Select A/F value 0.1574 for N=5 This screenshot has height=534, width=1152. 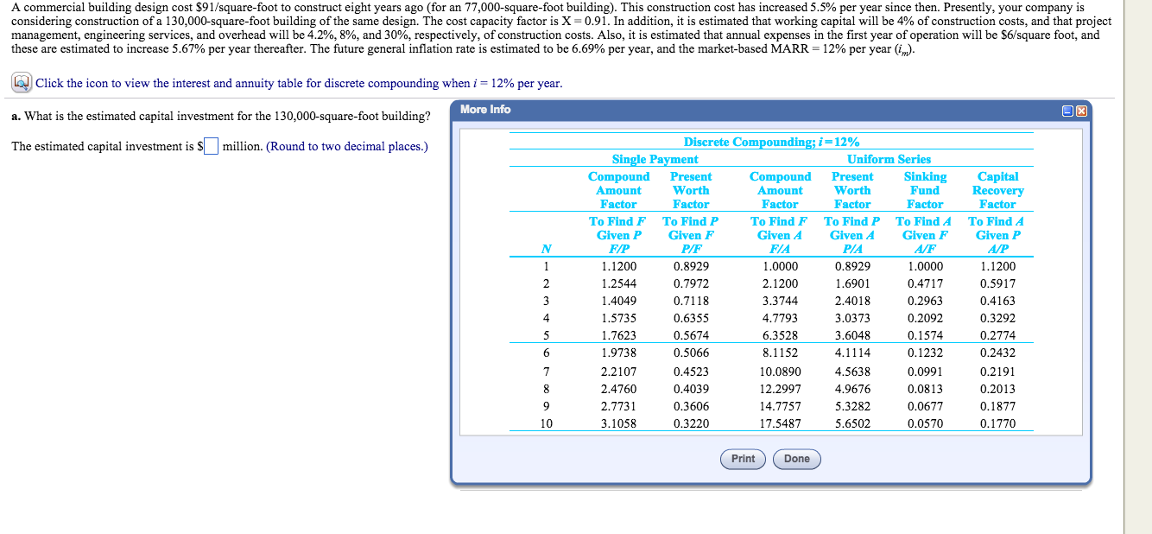coord(925,335)
